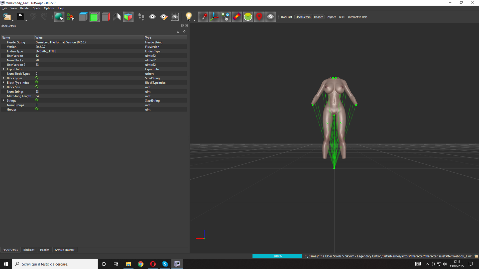
Task: Flip the current view direction
Action: click(117, 17)
